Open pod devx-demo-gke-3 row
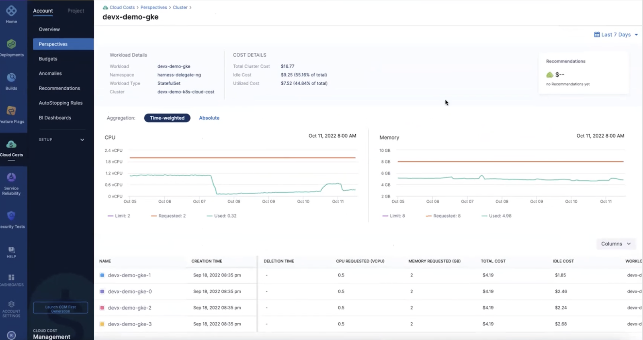The width and height of the screenshot is (643, 340). click(368, 324)
